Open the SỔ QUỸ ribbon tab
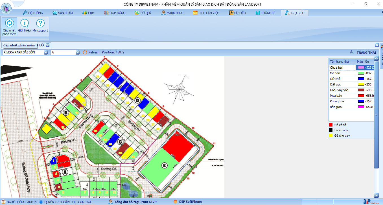Image resolution: width=383 pixels, height=205 pixels. click(143, 13)
